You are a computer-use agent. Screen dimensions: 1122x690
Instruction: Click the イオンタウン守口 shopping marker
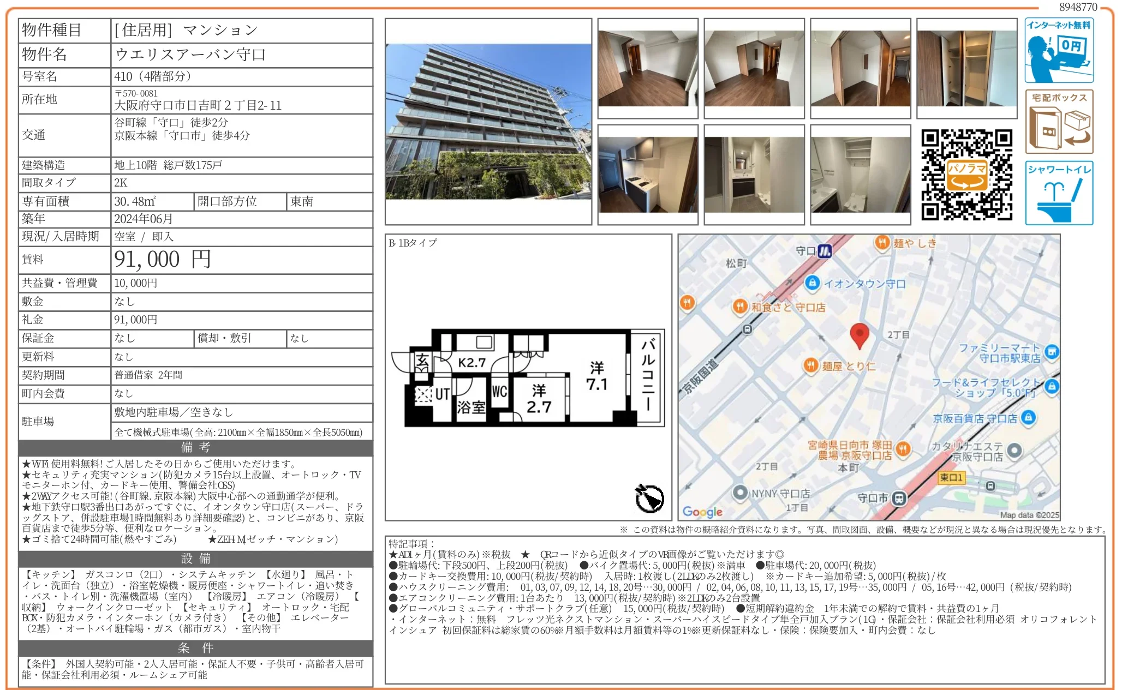point(812,283)
